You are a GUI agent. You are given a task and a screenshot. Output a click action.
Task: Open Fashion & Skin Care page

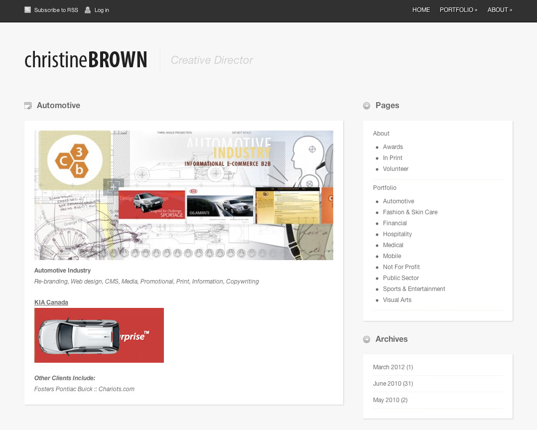click(410, 212)
